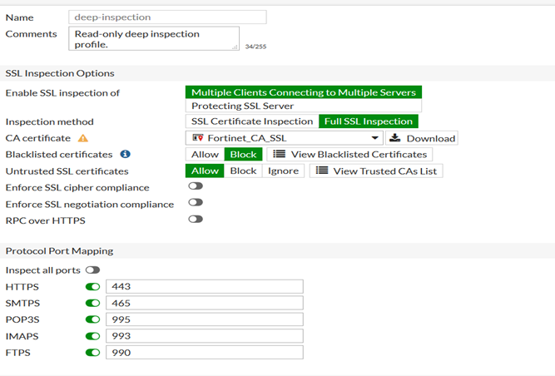
Task: Select Ignore for Untrusted SSL certificates
Action: (x=283, y=171)
